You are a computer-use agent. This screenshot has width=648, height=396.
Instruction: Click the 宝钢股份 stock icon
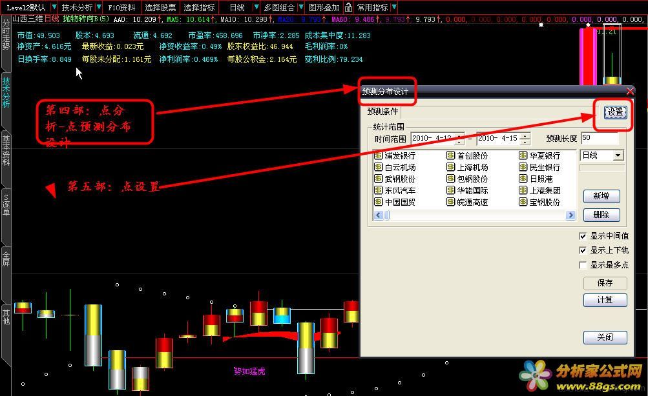tap(523, 202)
